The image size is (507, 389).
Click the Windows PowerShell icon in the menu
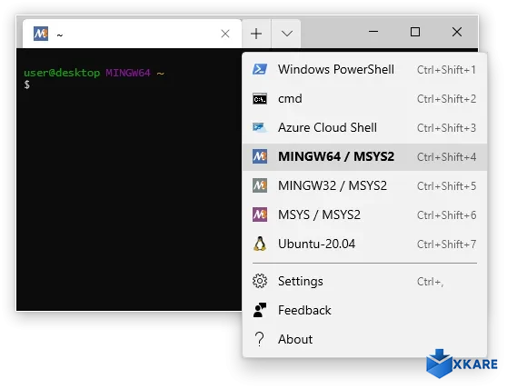click(260, 69)
